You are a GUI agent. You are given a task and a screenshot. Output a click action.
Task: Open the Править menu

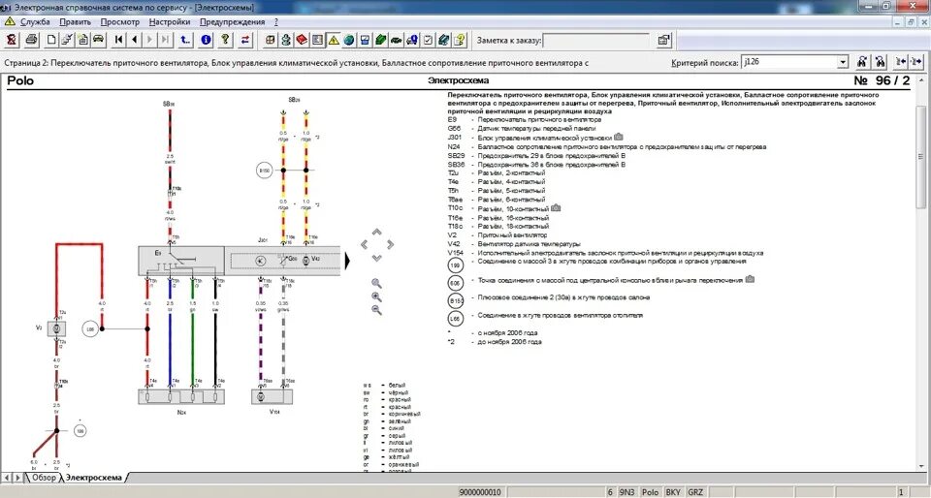(x=76, y=22)
